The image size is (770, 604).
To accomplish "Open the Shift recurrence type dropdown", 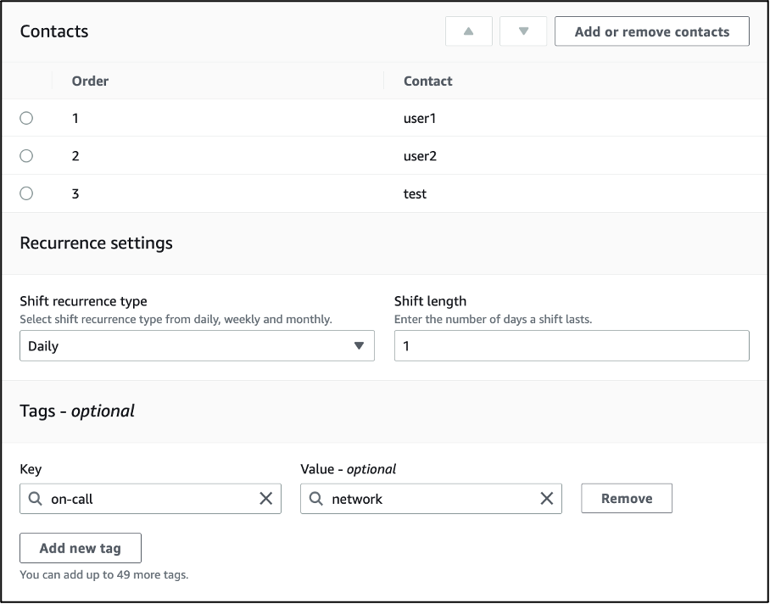I will (x=196, y=346).
